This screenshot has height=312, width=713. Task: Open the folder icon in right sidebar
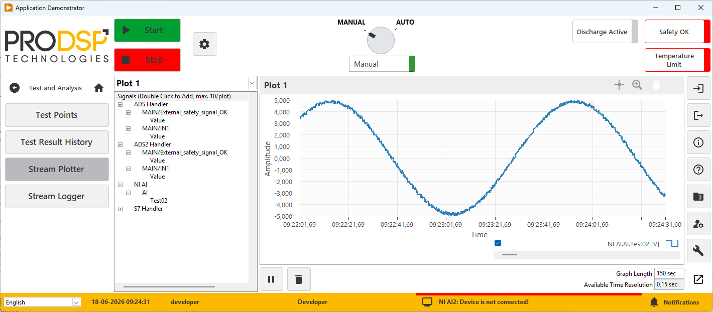(x=698, y=197)
